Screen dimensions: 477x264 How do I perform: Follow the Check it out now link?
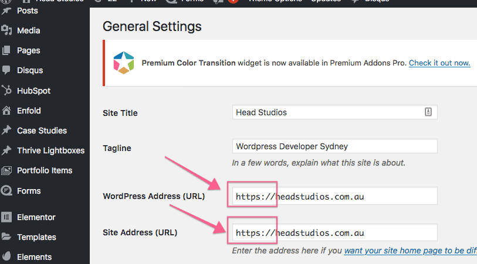(x=439, y=63)
